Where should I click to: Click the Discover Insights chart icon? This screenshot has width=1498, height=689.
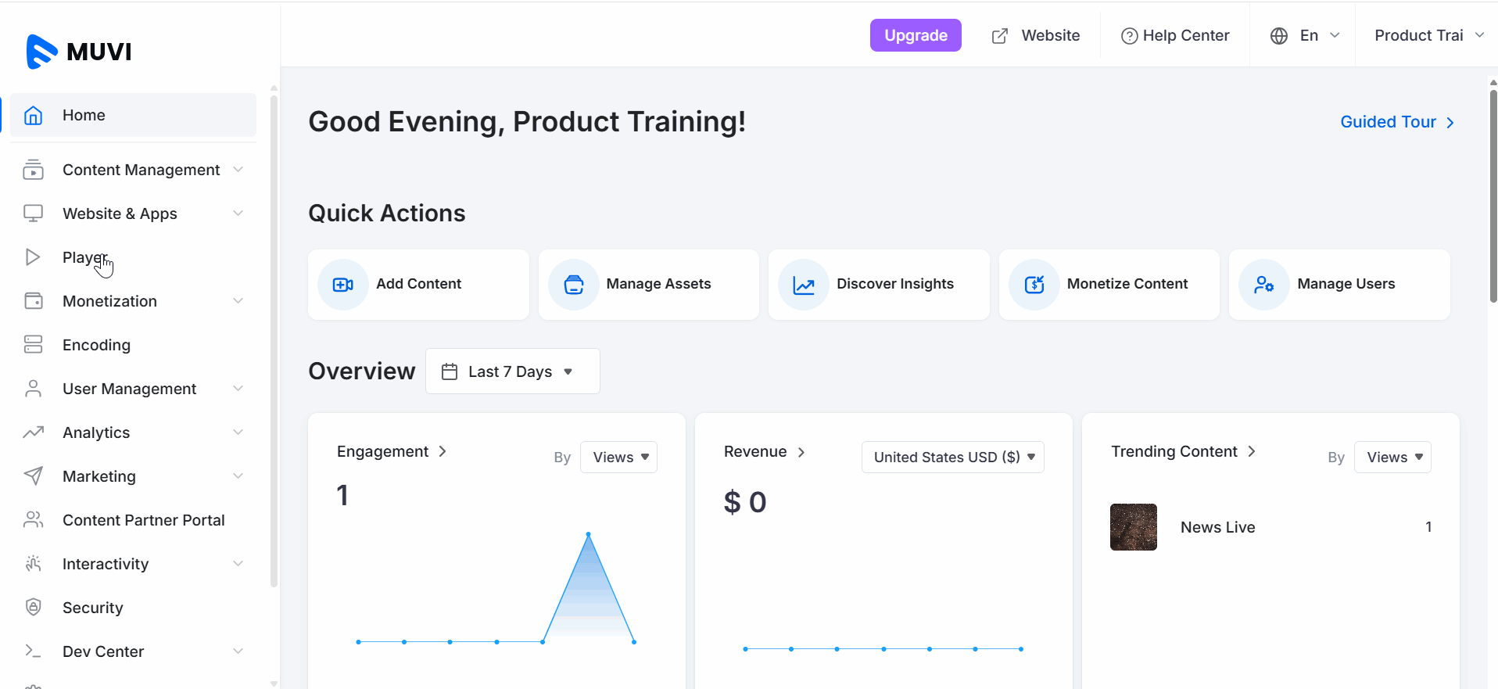pyautogui.click(x=803, y=285)
